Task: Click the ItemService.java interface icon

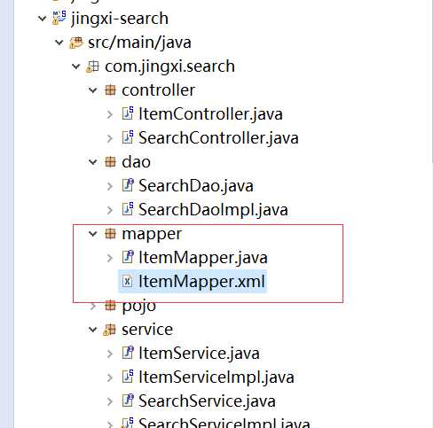Action: pos(128,353)
